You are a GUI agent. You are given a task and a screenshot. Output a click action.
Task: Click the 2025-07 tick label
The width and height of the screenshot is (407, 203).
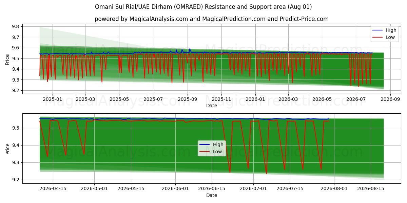click(x=153, y=99)
